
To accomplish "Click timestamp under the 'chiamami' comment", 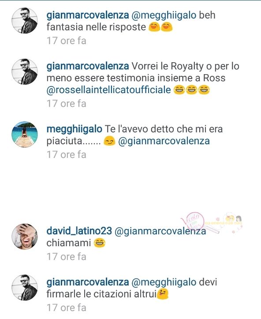I will tap(67, 256).
